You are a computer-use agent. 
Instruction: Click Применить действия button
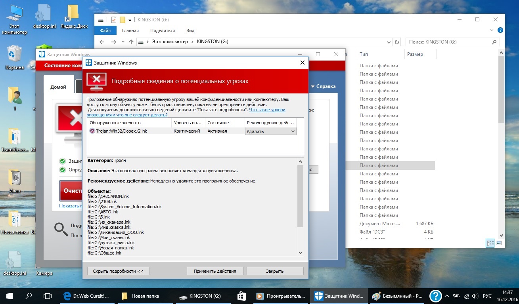point(215,271)
